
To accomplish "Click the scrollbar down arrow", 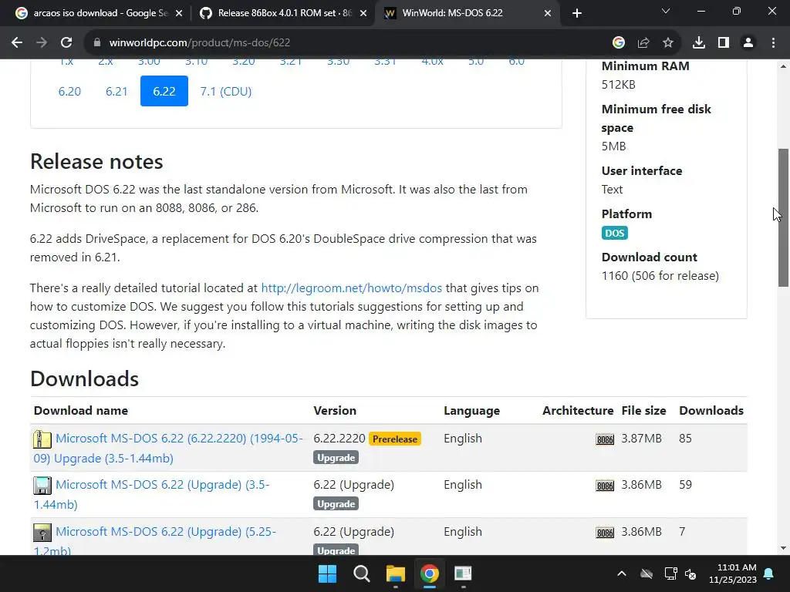I will (x=784, y=548).
